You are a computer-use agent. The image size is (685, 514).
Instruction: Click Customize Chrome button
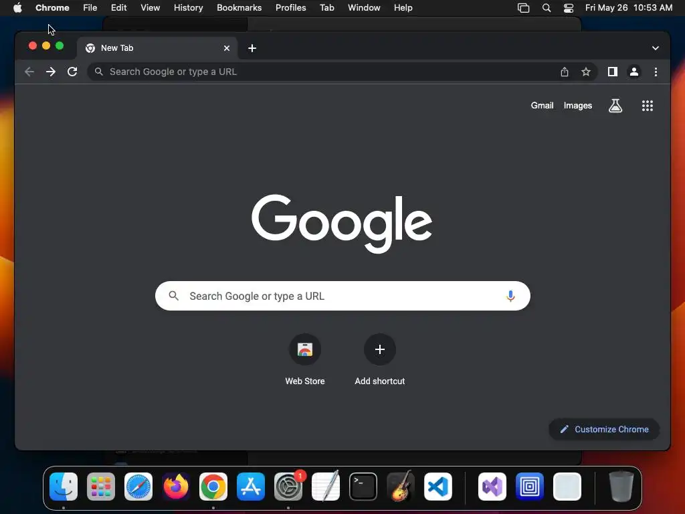tap(604, 429)
